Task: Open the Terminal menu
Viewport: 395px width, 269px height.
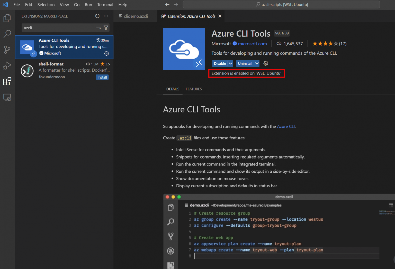Action: pyautogui.click(x=105, y=4)
